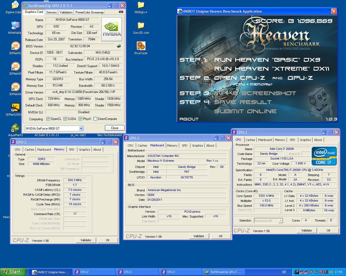This screenshot has width=346, height=276.
Task: Click the BIOS save chip icon in GPU-Z
Action: click(119, 46)
